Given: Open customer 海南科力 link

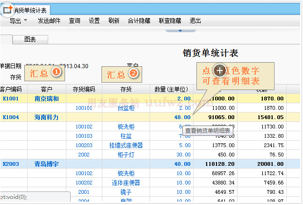Looking at the screenshot, I should tap(47, 117).
